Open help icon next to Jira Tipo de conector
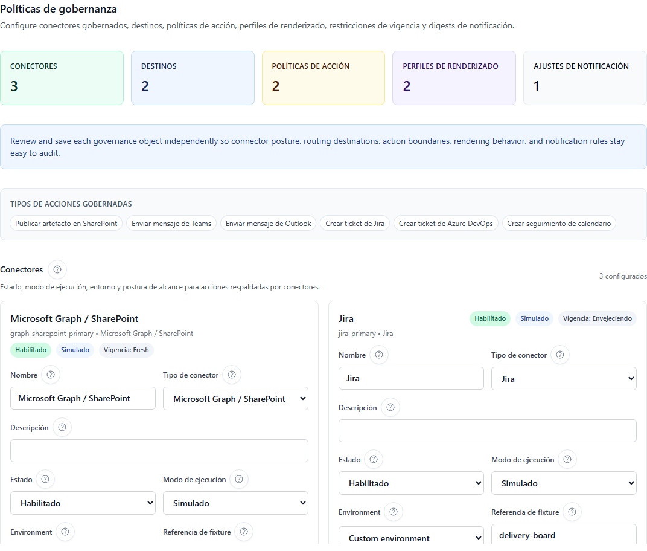 (560, 355)
